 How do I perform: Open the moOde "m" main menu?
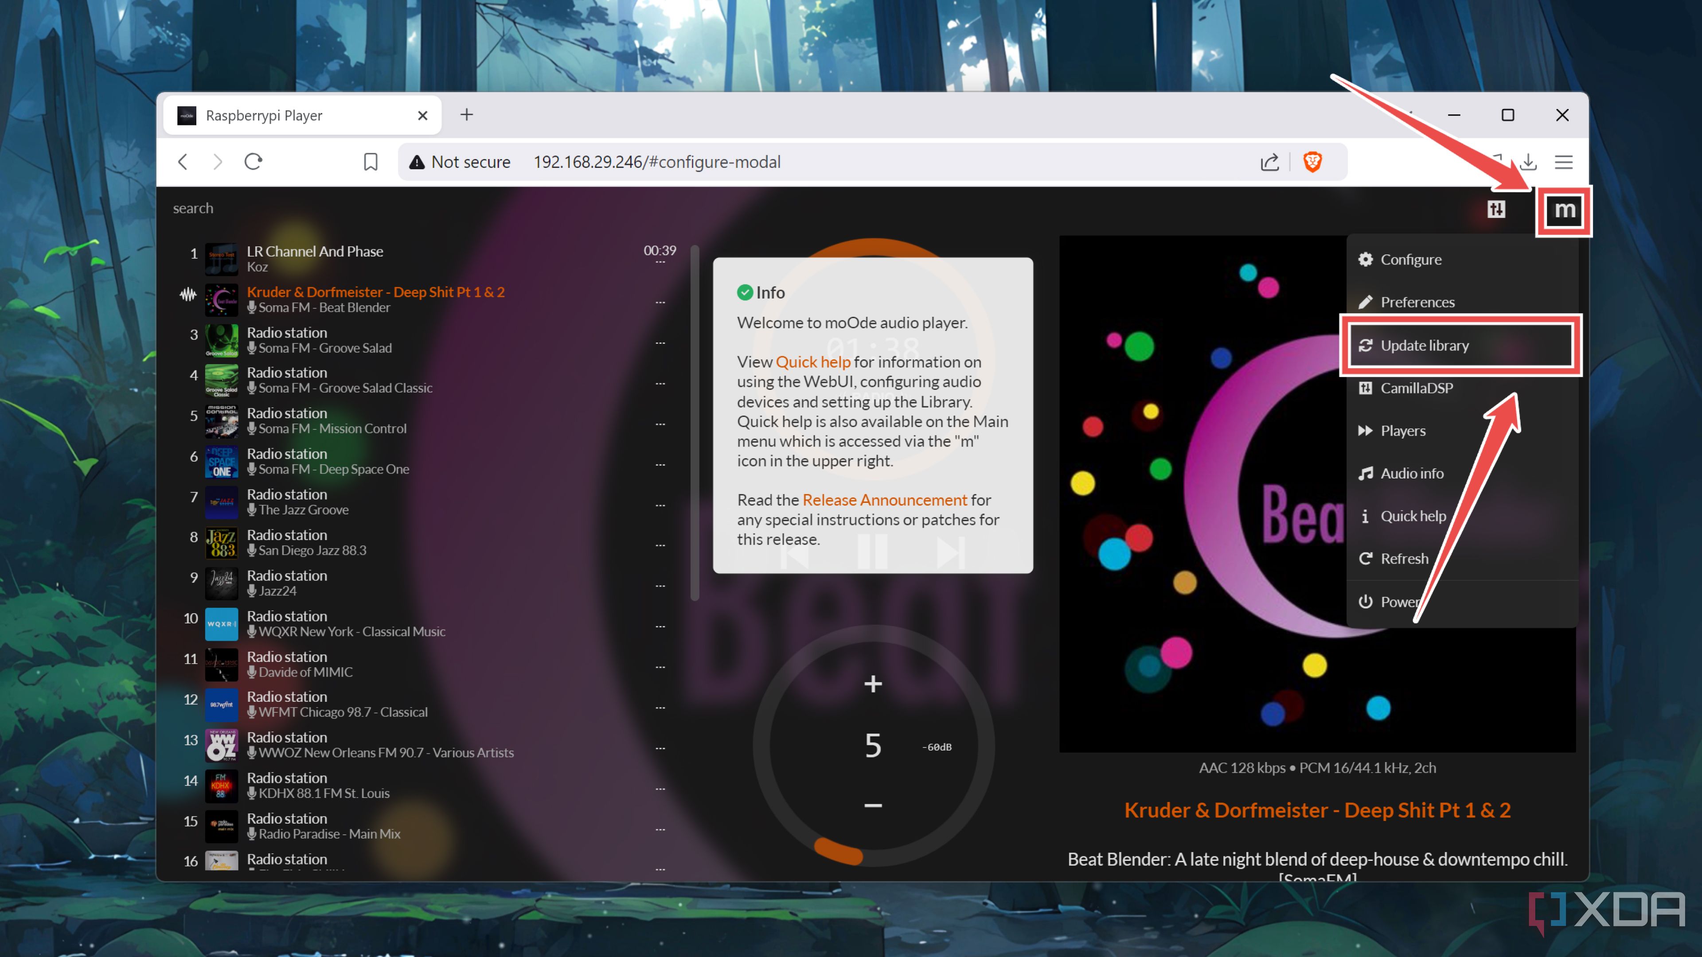click(x=1563, y=211)
